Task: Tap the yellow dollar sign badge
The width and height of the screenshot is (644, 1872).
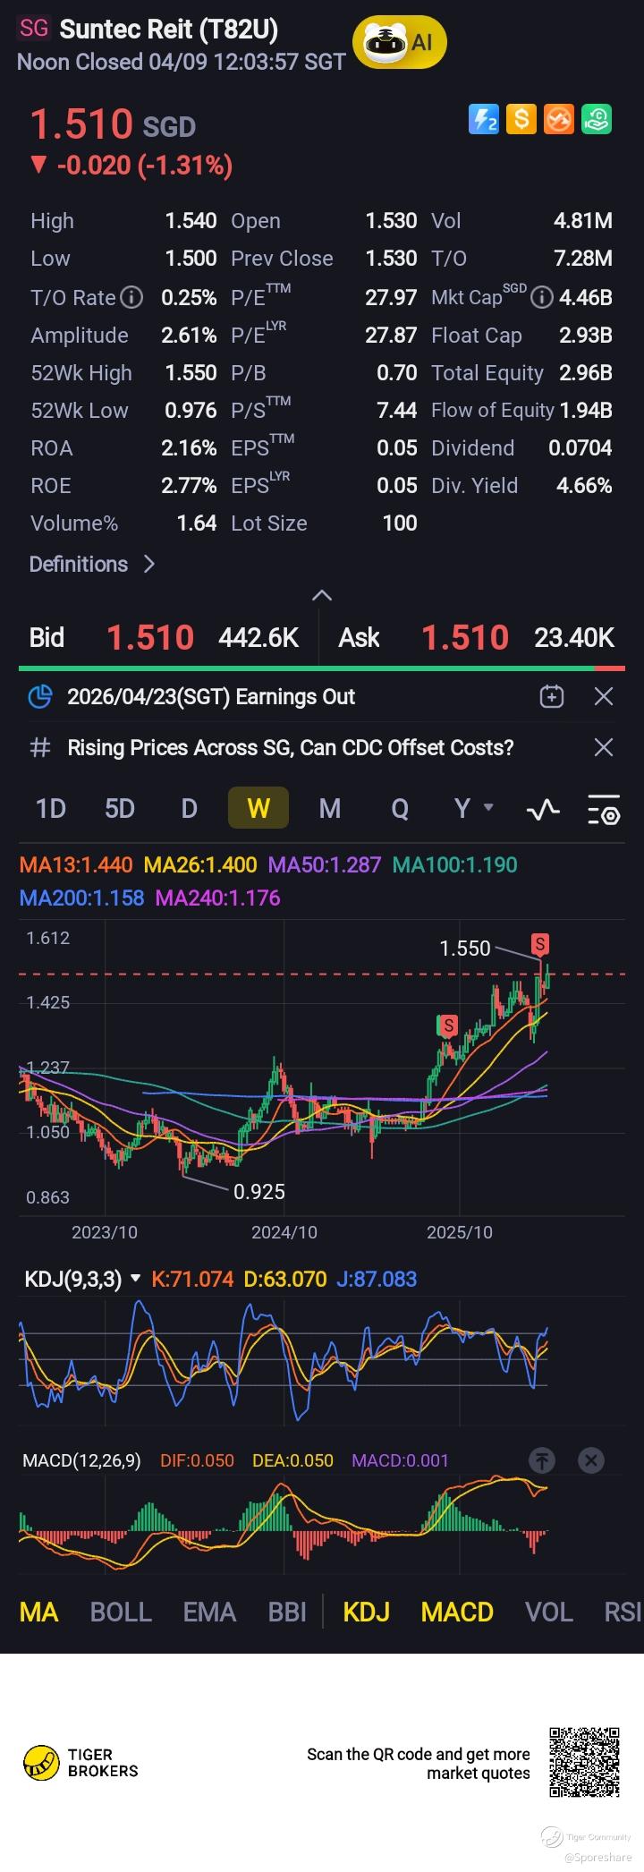Action: [521, 119]
